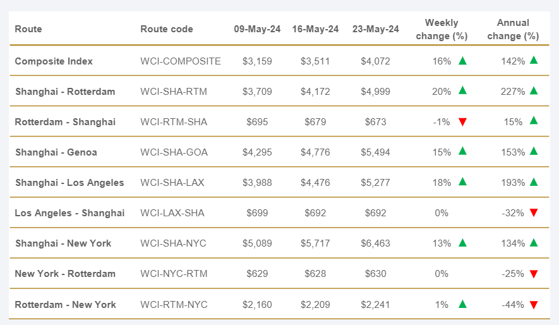Click the Annual change (%) column header
Image resolution: width=559 pixels, height=325 pixels.
click(513, 29)
